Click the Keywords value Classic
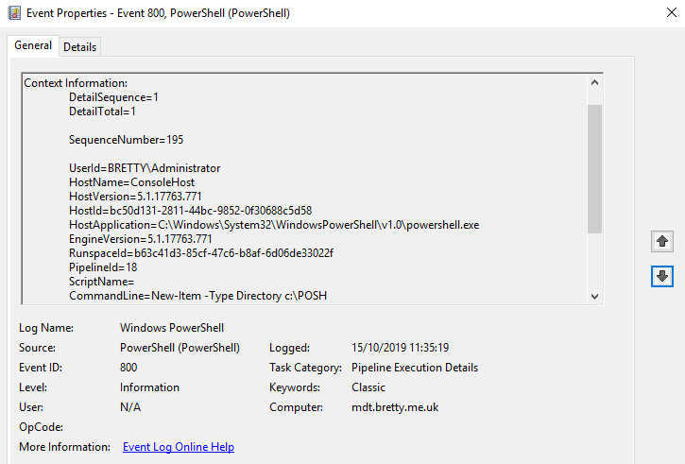The image size is (685, 464). pyautogui.click(x=368, y=387)
